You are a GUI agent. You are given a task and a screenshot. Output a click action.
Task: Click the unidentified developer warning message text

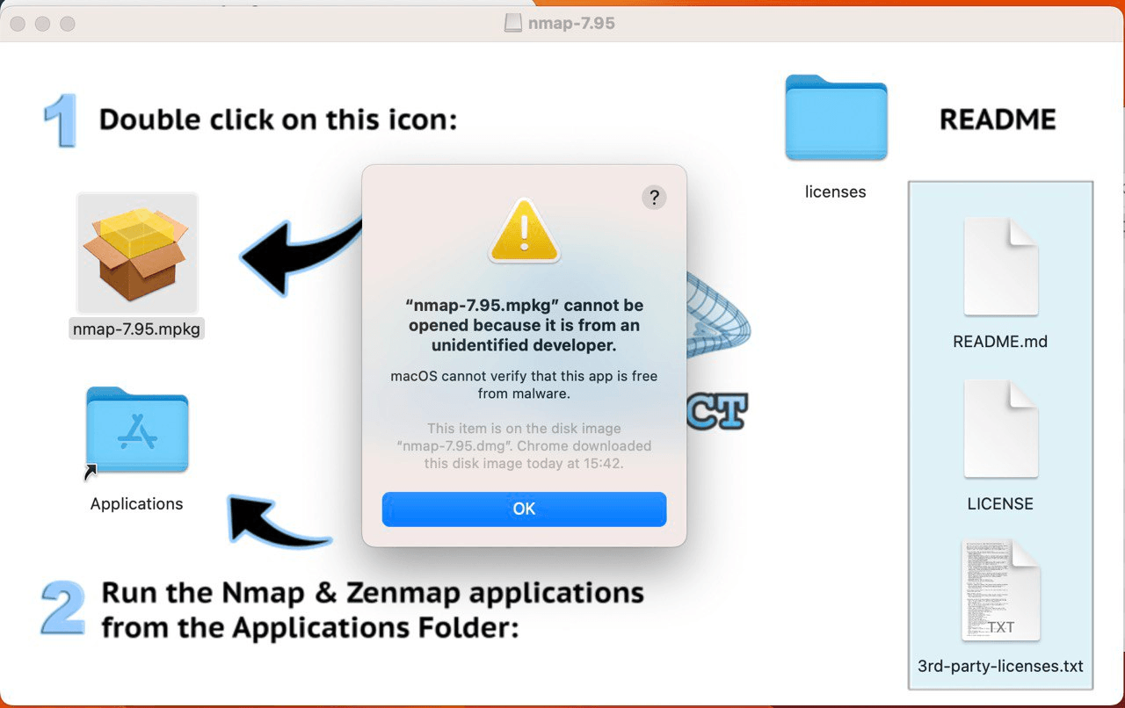[524, 325]
